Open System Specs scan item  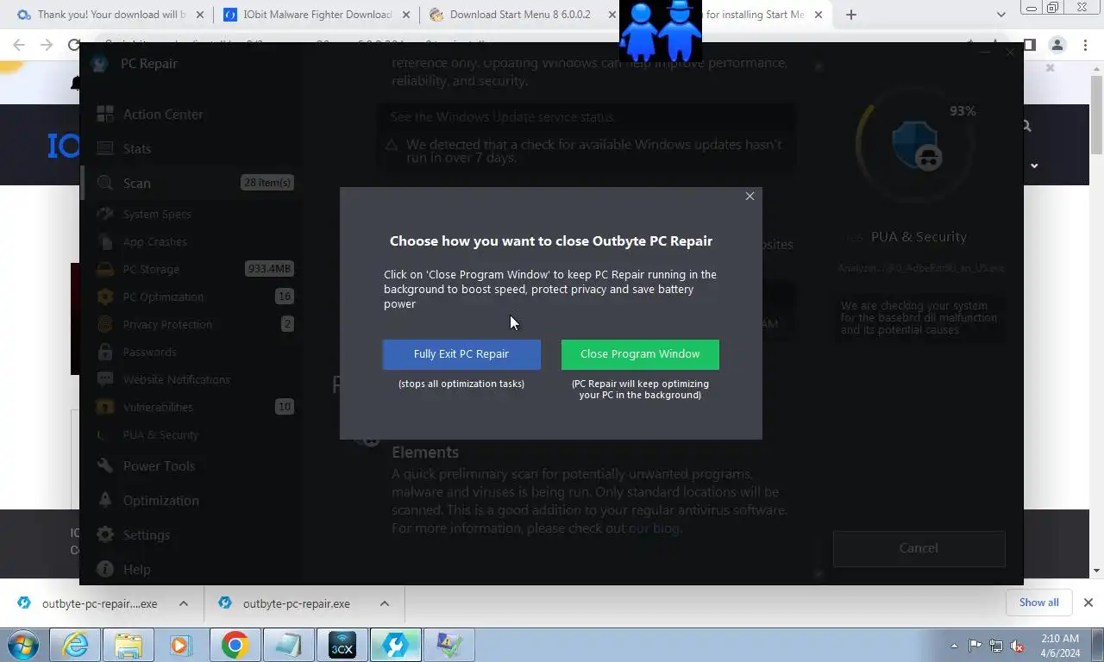157,214
